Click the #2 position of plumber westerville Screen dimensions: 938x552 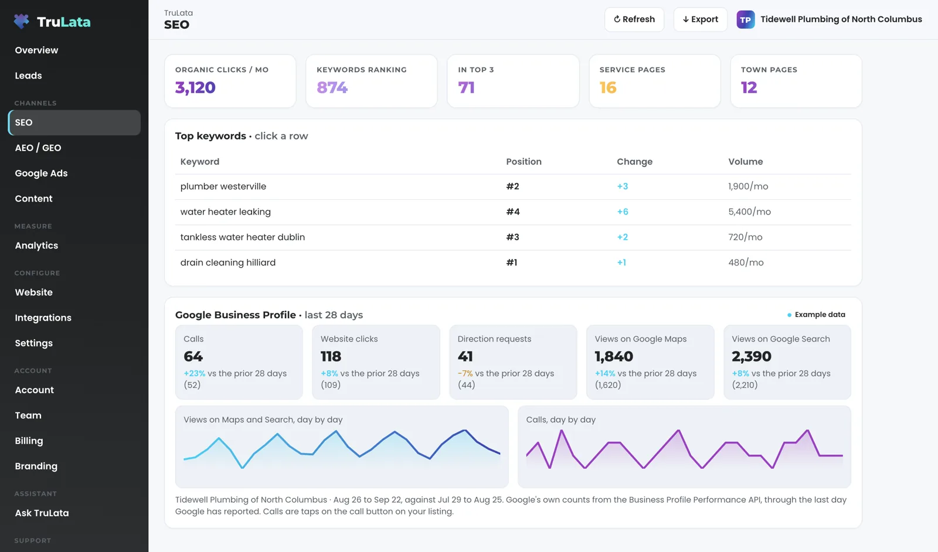[x=512, y=186]
